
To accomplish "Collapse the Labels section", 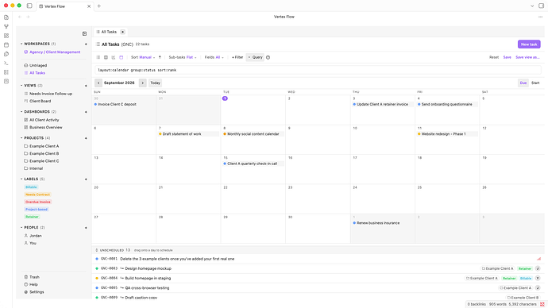I will (21, 179).
